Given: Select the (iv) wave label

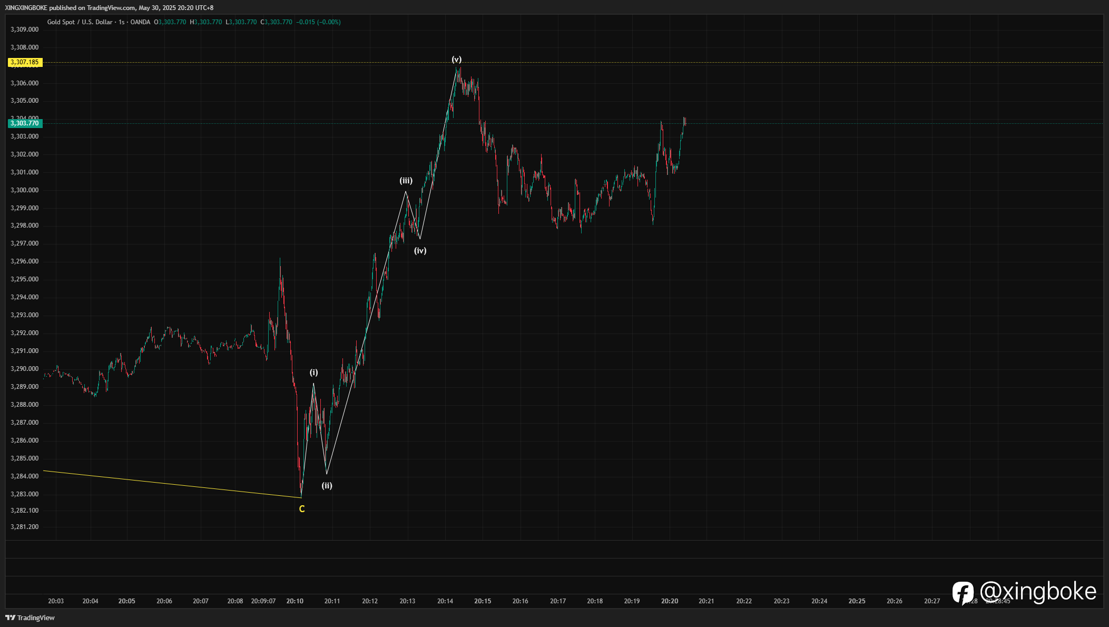Looking at the screenshot, I should point(420,251).
